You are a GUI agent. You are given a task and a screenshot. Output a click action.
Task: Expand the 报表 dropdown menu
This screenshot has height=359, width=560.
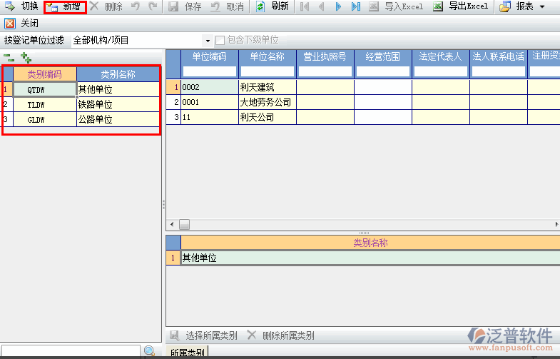pos(542,6)
